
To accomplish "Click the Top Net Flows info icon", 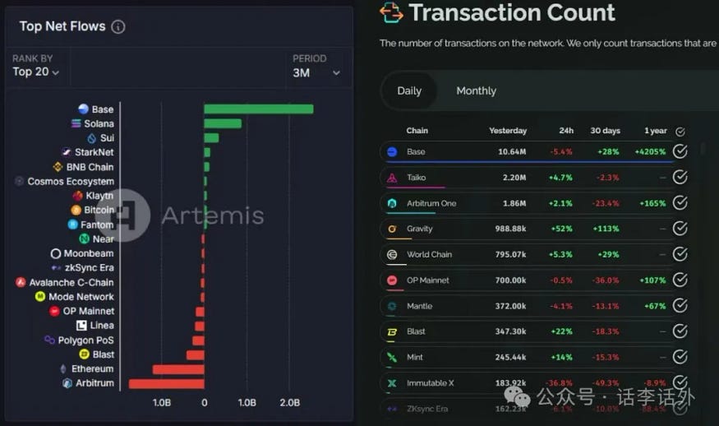I will click(118, 27).
